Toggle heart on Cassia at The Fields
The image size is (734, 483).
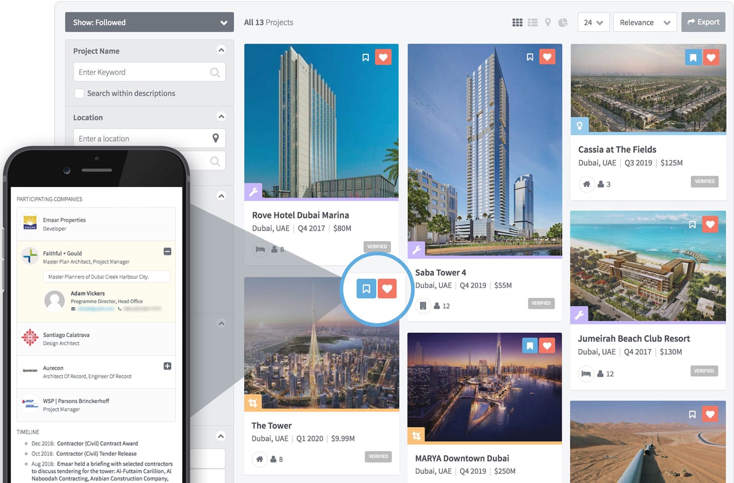pos(711,58)
